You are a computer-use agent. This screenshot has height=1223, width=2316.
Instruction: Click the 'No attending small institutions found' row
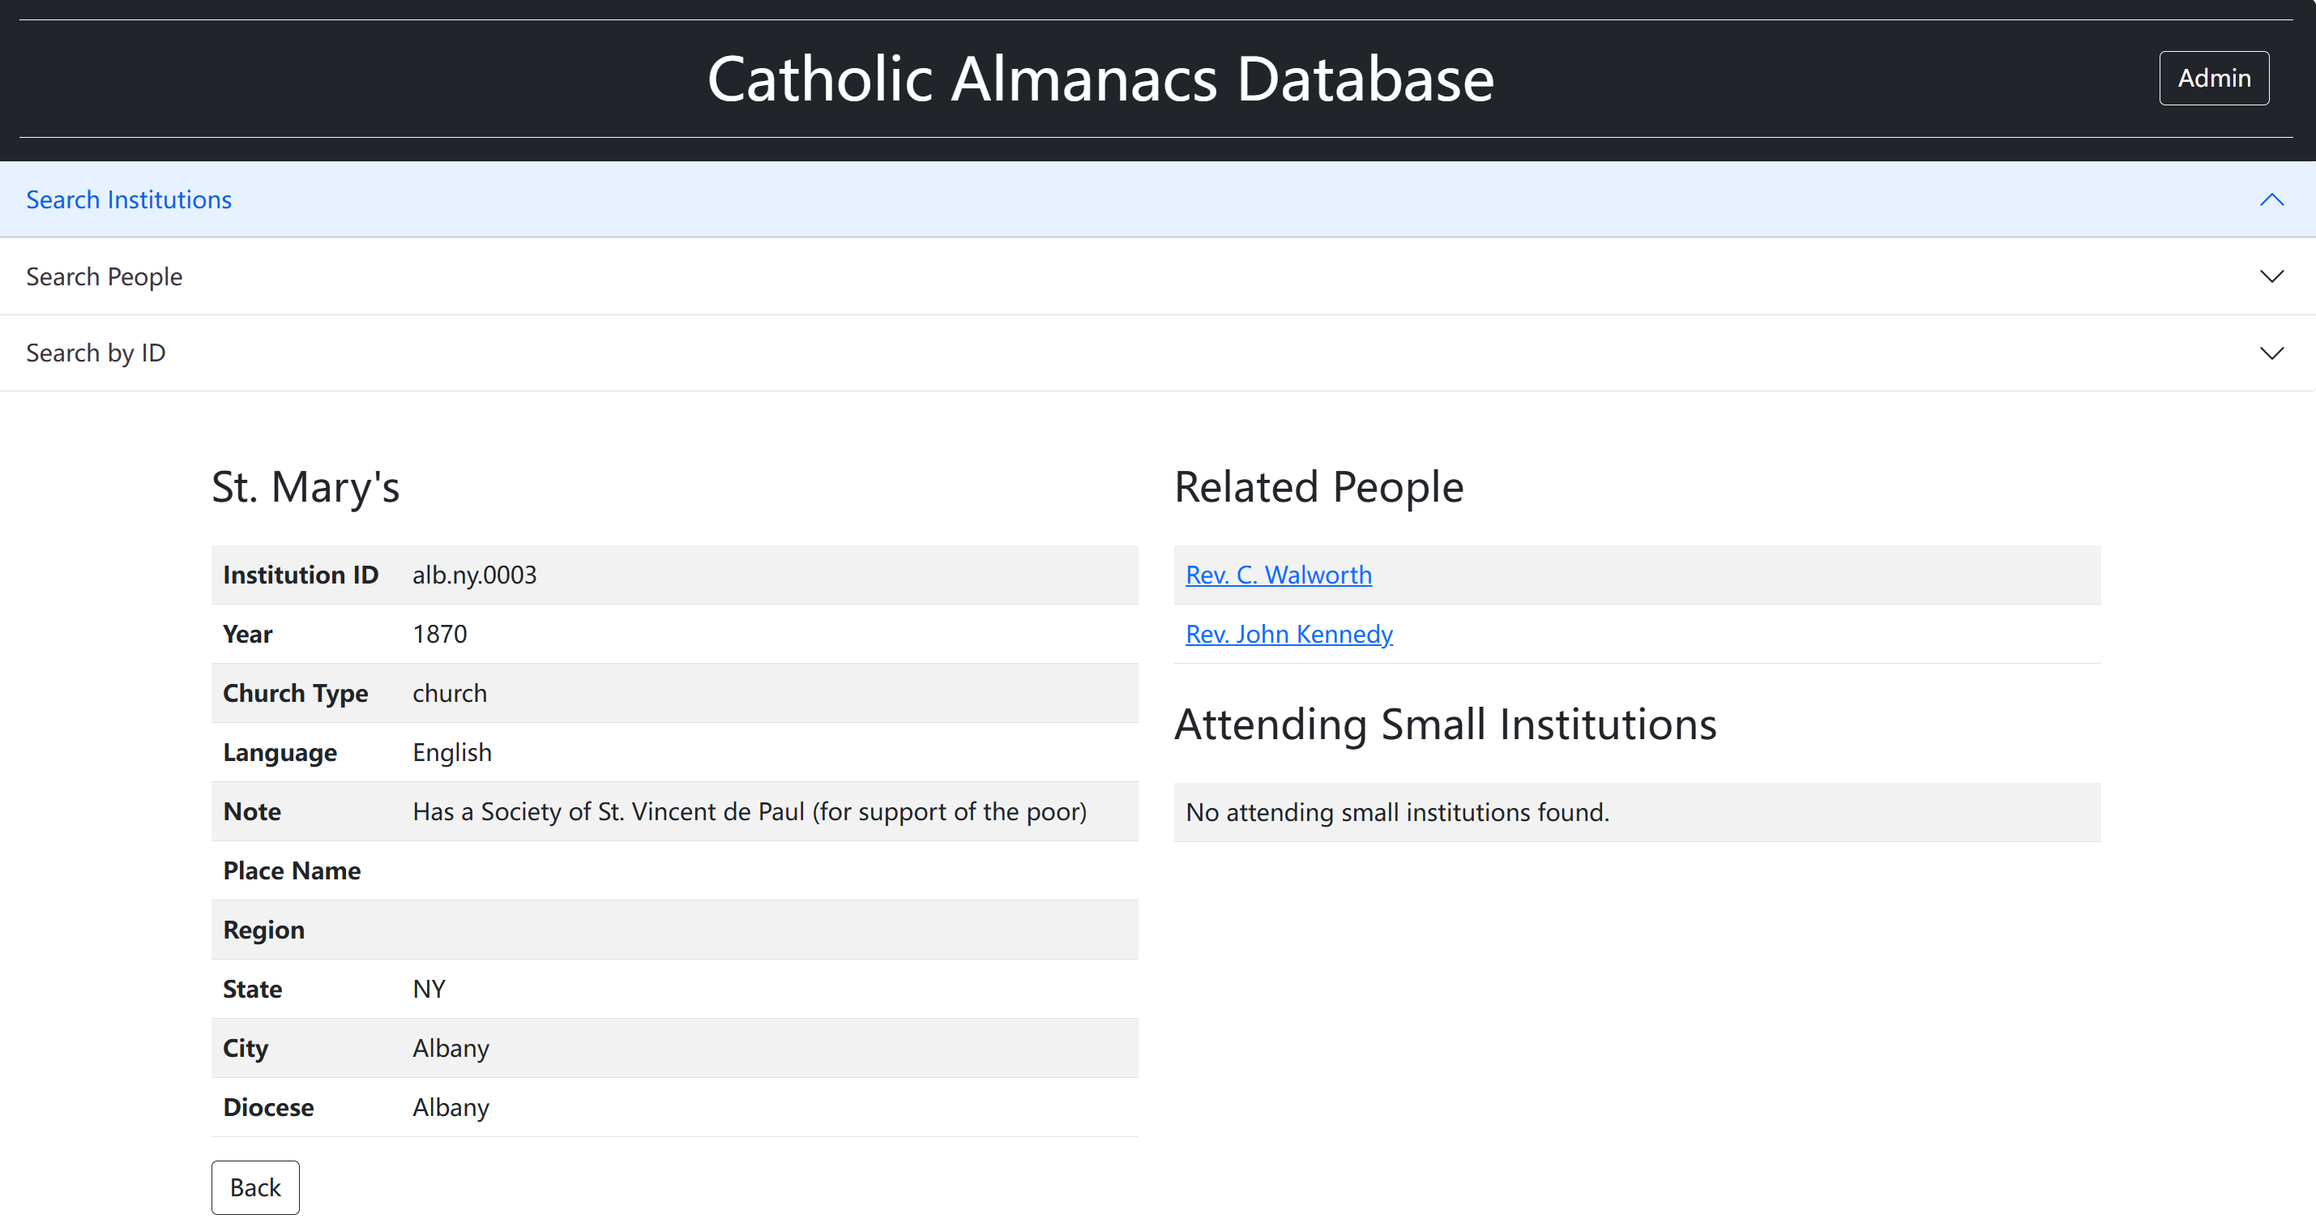pos(1637,812)
